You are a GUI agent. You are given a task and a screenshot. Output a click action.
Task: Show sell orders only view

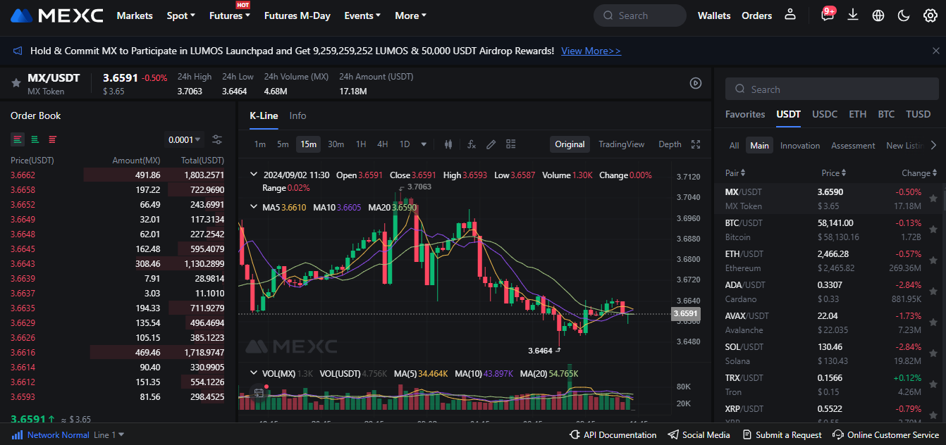52,139
